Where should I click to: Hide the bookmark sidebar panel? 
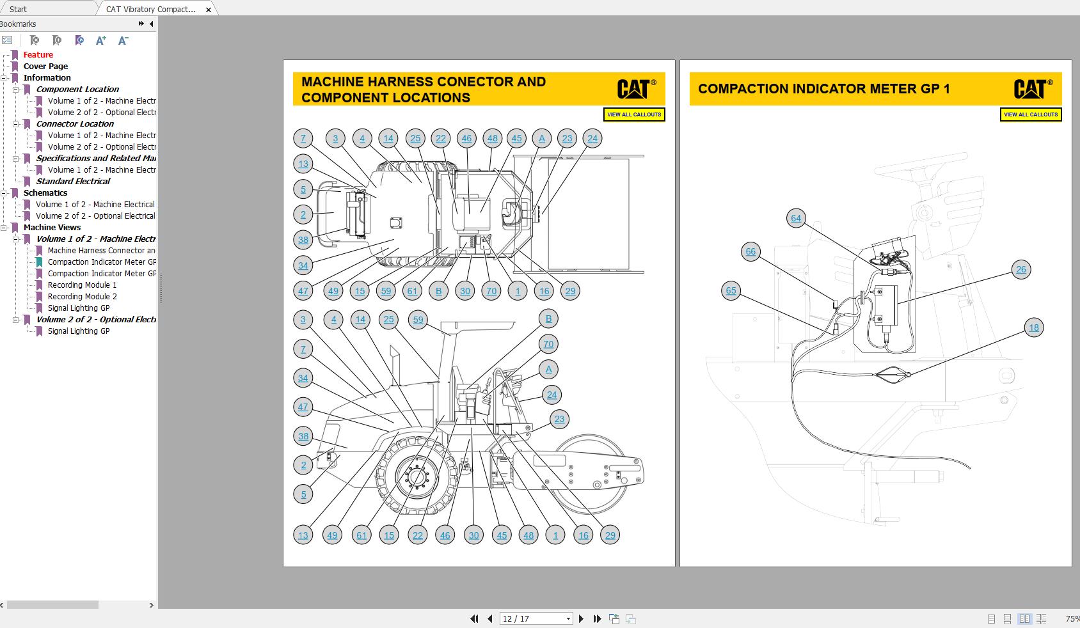pyautogui.click(x=151, y=24)
